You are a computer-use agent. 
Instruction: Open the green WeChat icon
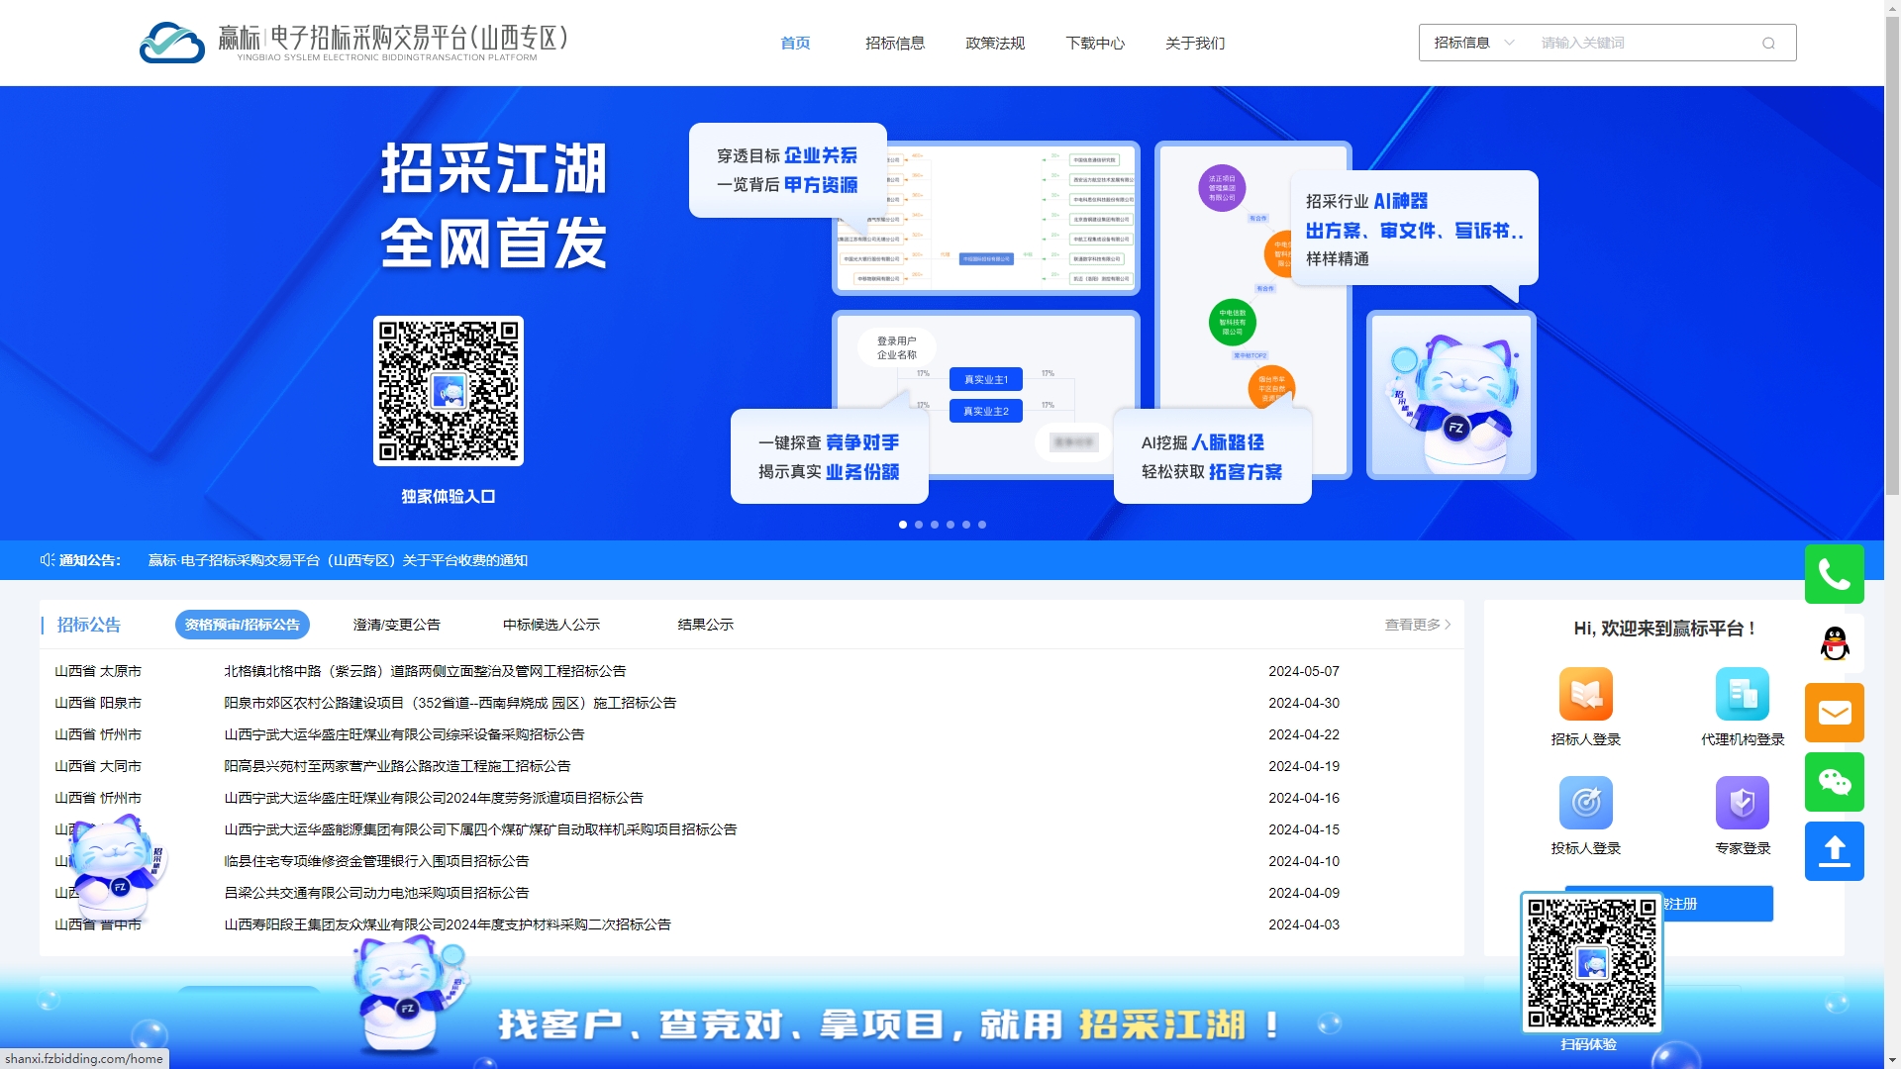[x=1834, y=782]
